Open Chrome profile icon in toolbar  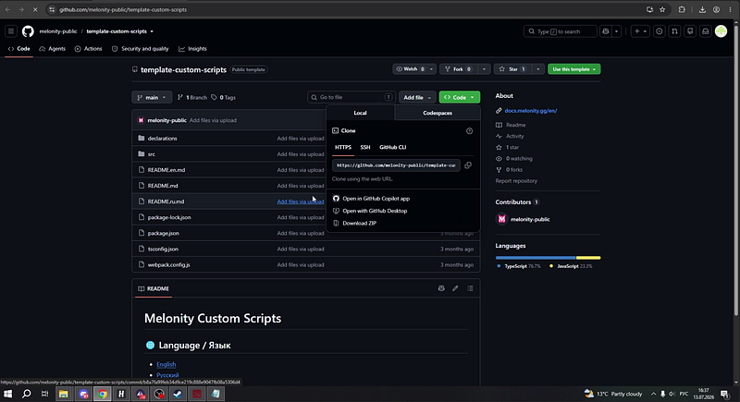coord(716,9)
